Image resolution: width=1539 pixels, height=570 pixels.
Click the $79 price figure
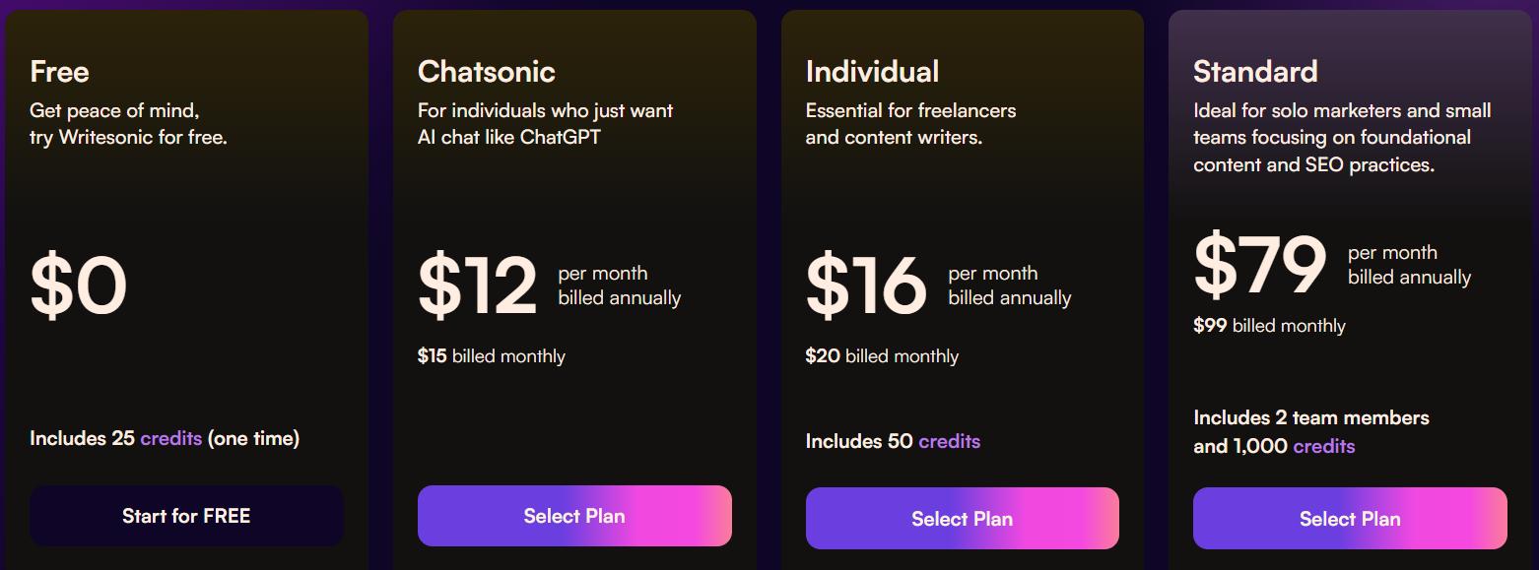click(1260, 265)
